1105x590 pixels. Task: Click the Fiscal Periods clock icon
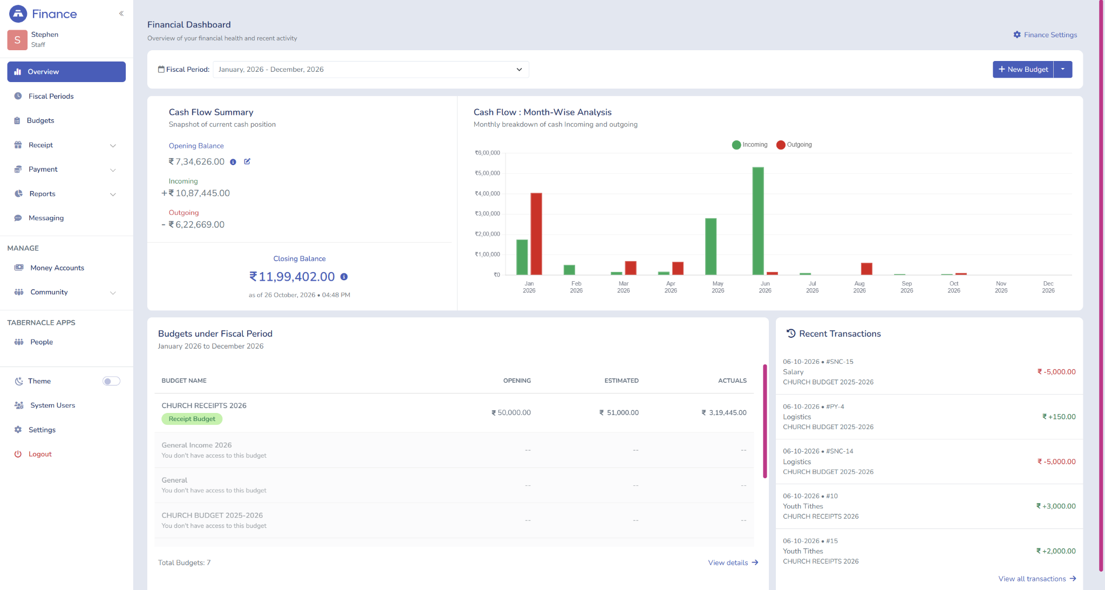tap(18, 96)
